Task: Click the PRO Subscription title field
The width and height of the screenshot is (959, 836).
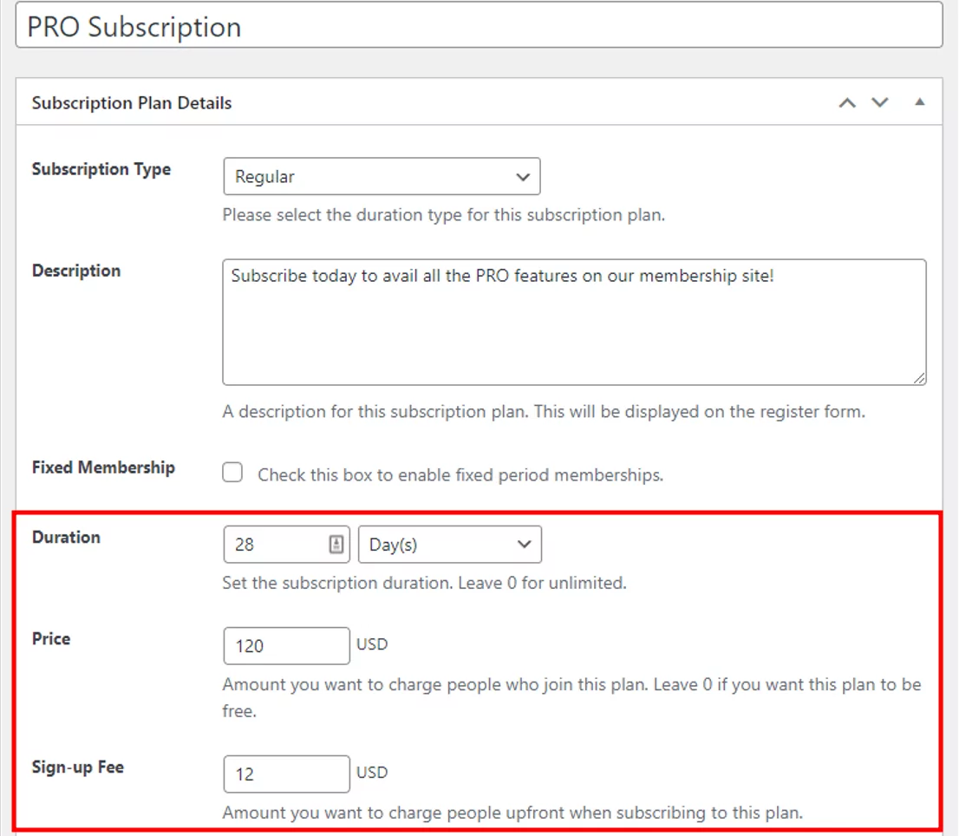Action: click(479, 26)
